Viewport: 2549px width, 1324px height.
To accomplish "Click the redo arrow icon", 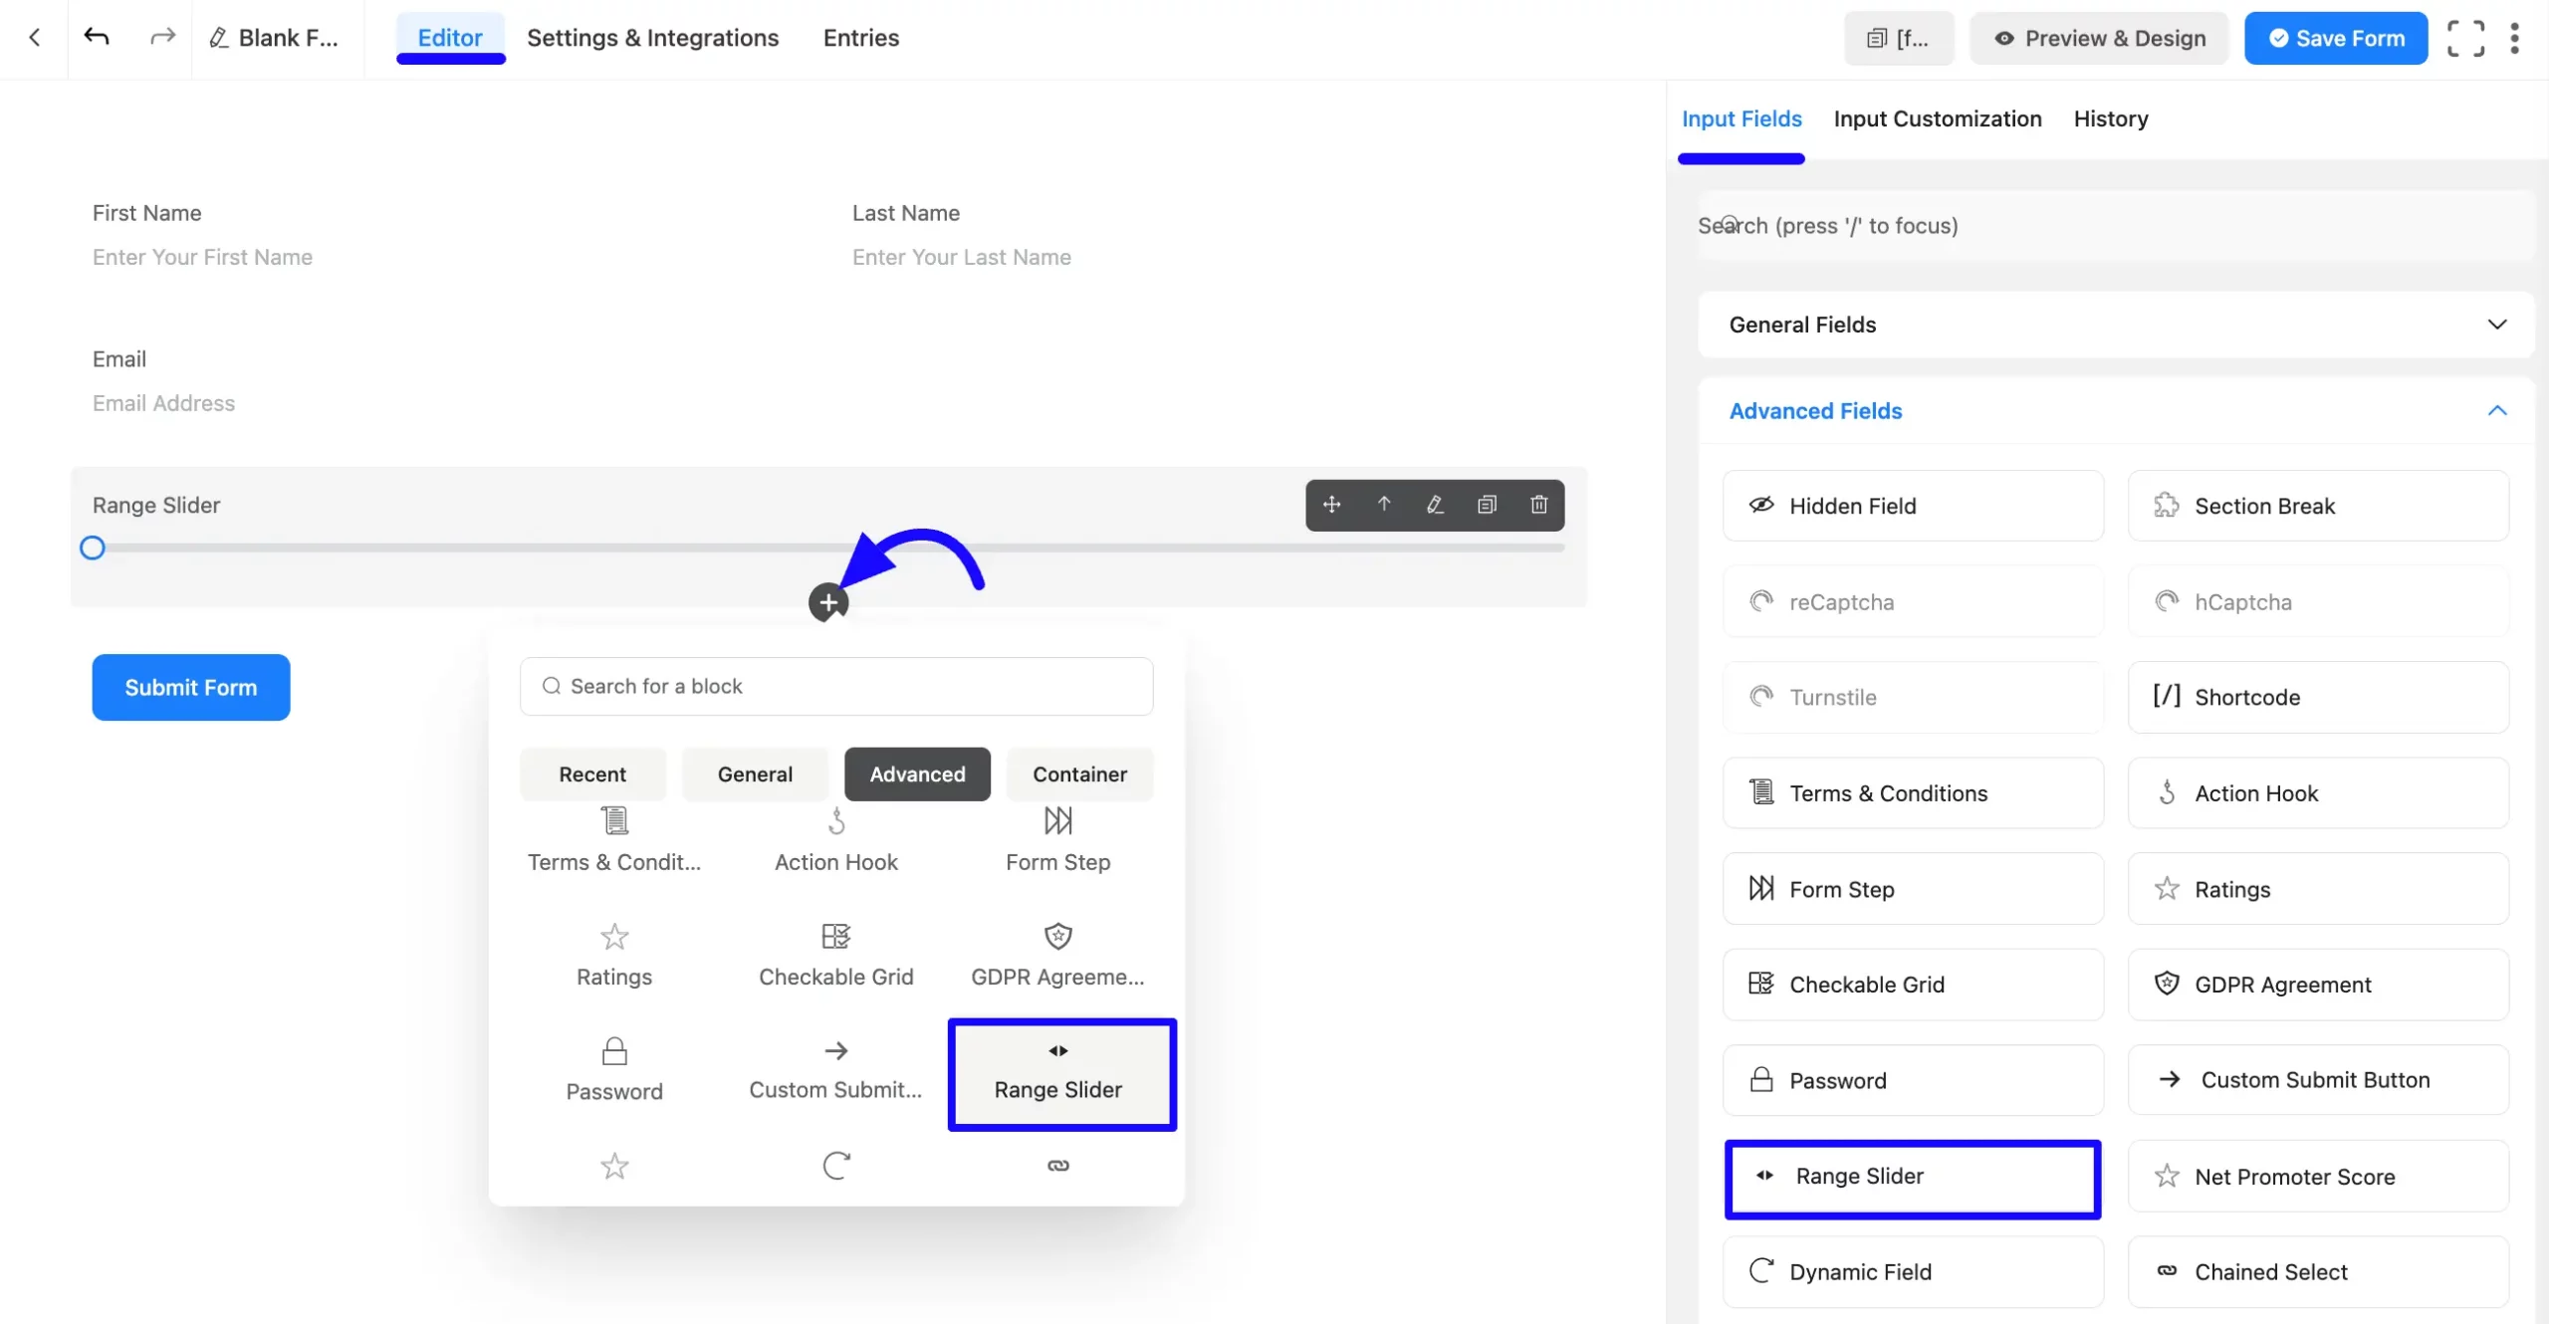I will click(x=162, y=38).
